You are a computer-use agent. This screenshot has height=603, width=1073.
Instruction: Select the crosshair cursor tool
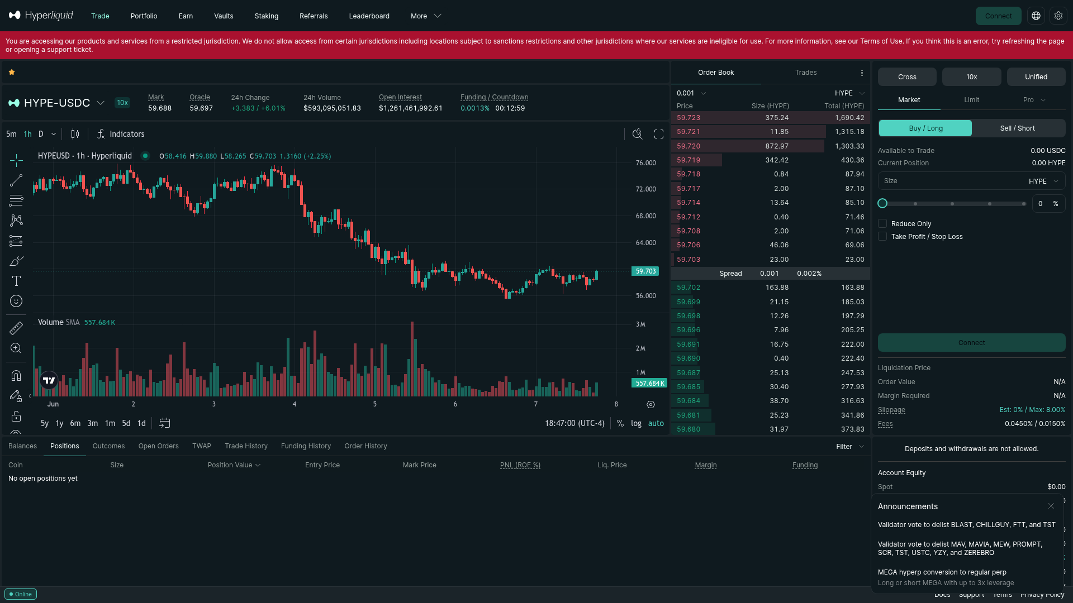16,161
